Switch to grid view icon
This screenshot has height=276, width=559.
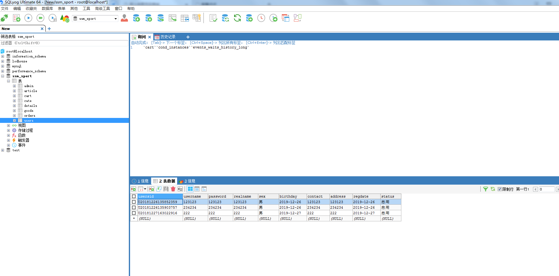tap(190, 189)
